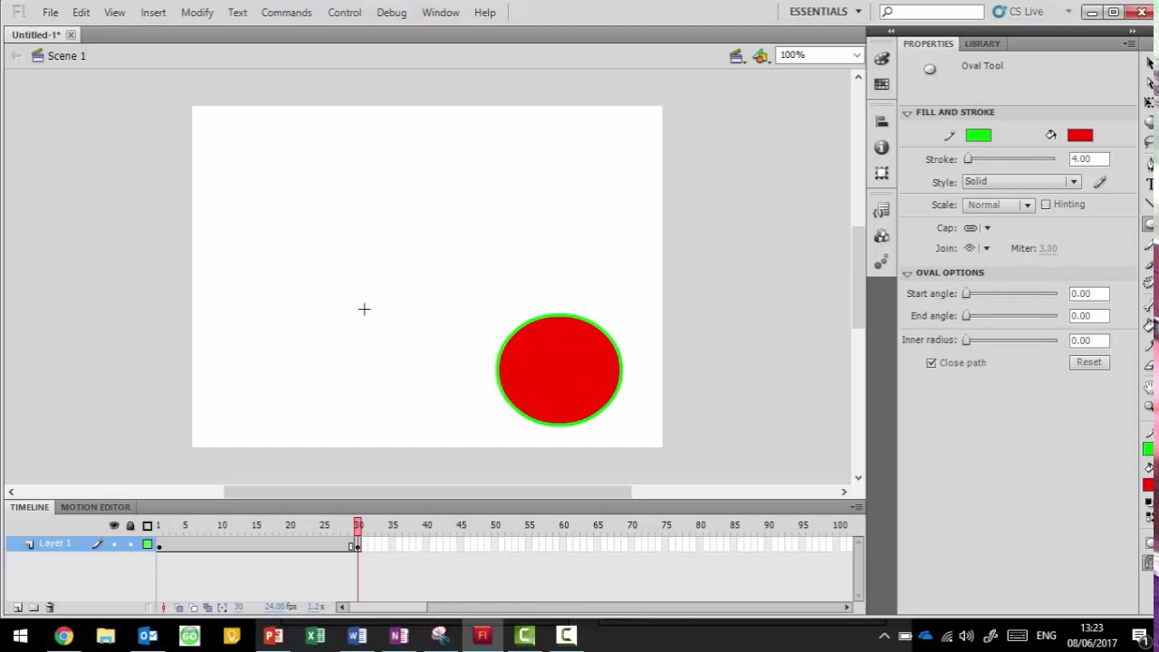Click the PowerPoint icon in taskbar
1159x652 pixels.
(273, 636)
